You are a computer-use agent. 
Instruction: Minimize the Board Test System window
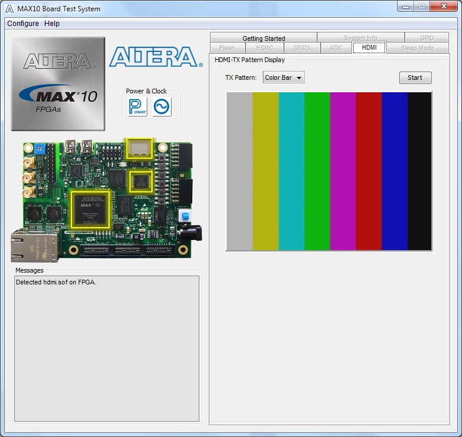point(406,6)
